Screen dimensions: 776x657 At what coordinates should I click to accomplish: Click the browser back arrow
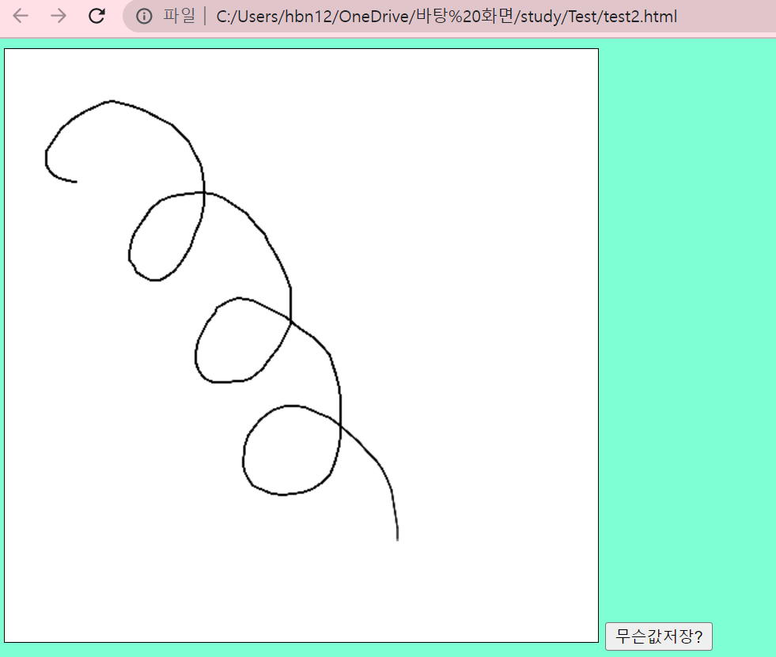[21, 16]
